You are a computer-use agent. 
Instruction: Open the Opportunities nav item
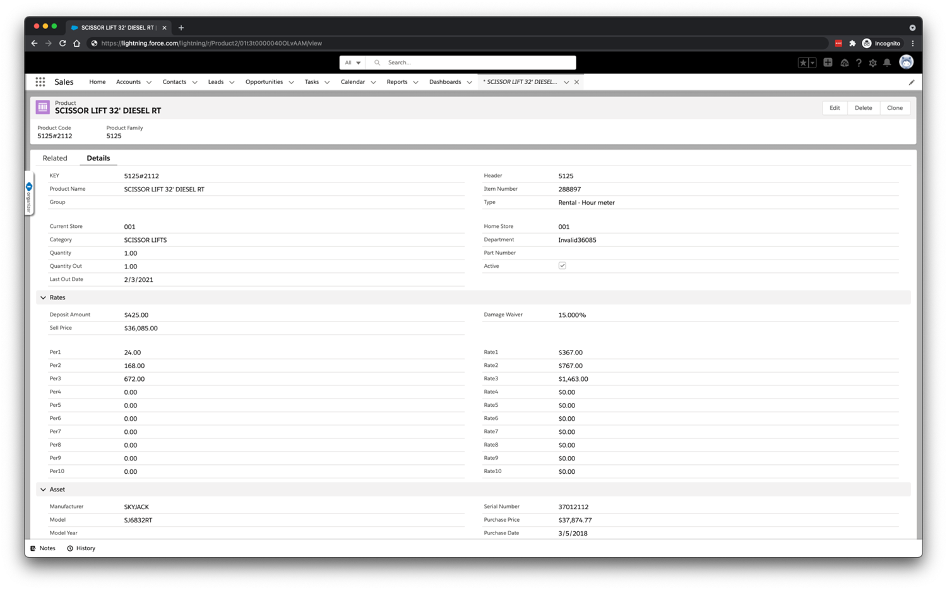(264, 82)
